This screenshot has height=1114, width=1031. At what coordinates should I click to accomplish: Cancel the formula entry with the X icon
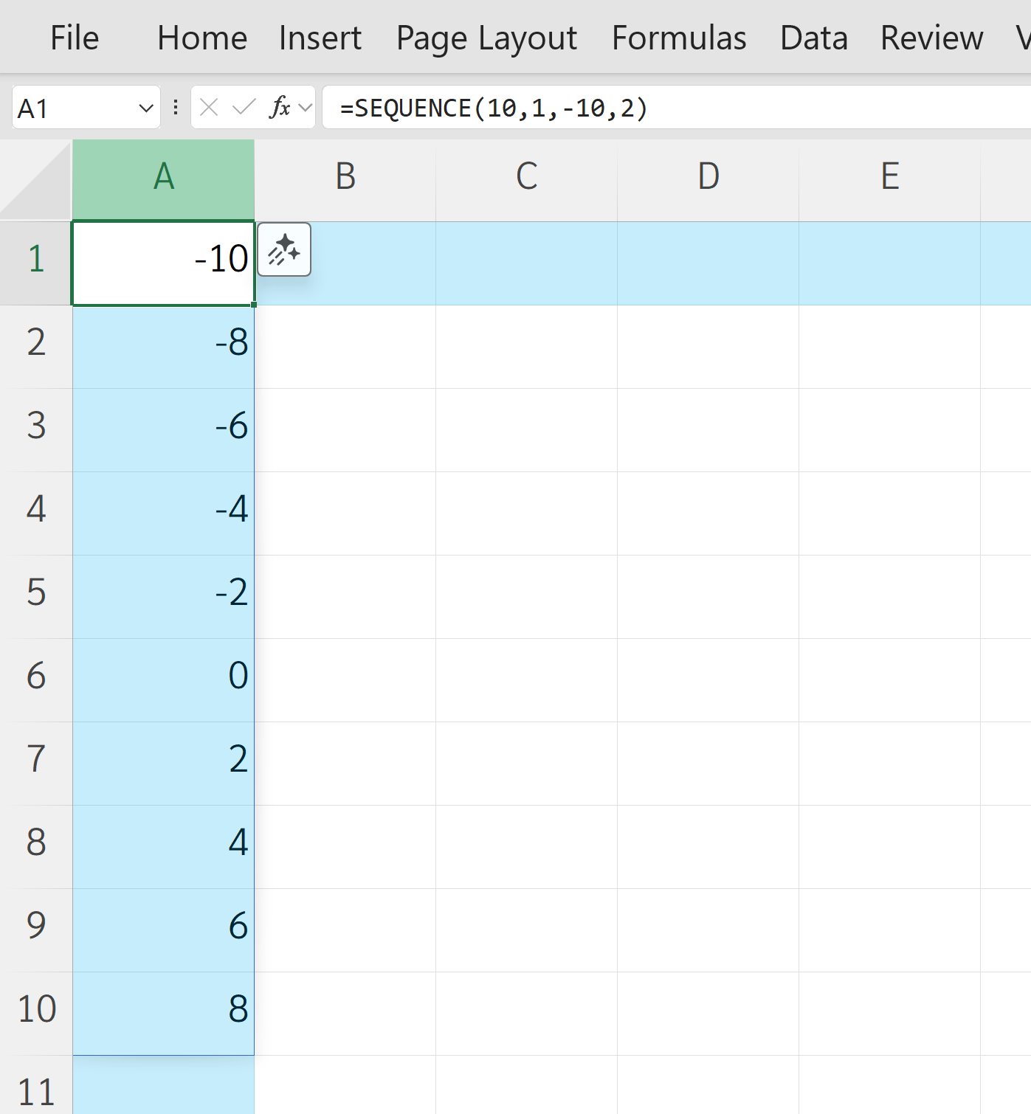210,107
